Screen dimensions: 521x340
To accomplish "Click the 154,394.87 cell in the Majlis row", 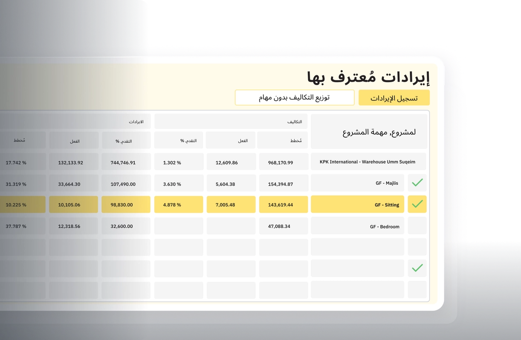I will 283,183.
